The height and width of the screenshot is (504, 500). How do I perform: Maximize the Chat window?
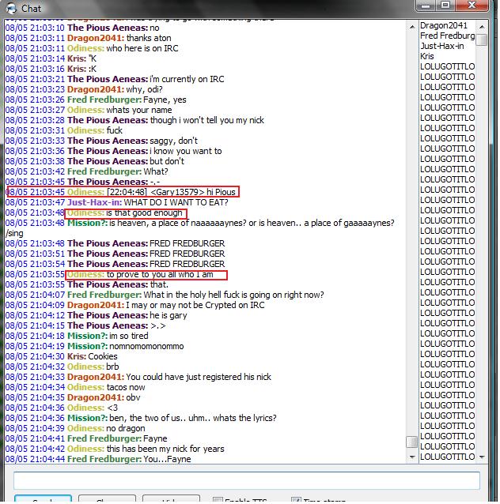[445, 6]
